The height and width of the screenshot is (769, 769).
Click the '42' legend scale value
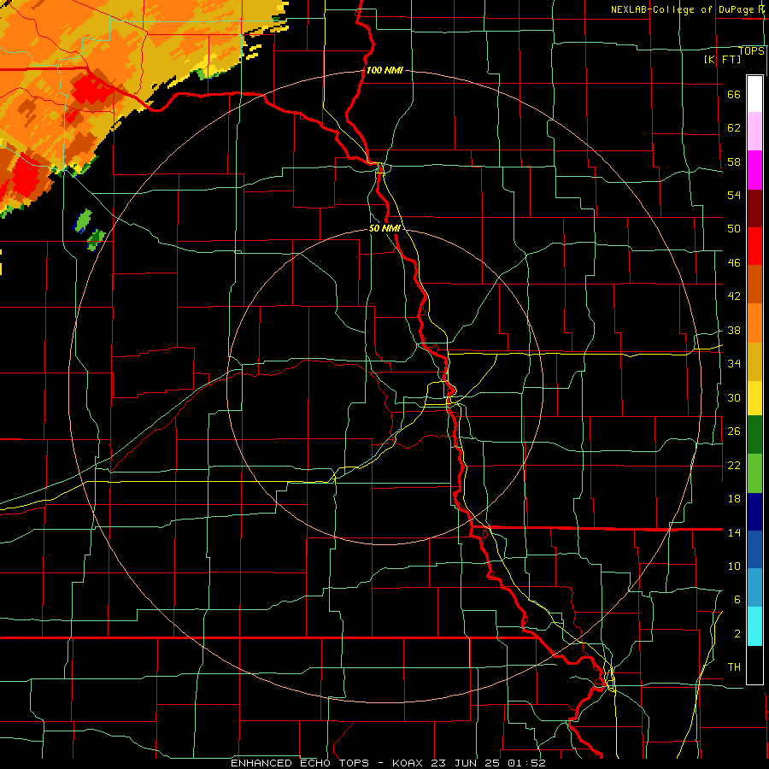(734, 296)
